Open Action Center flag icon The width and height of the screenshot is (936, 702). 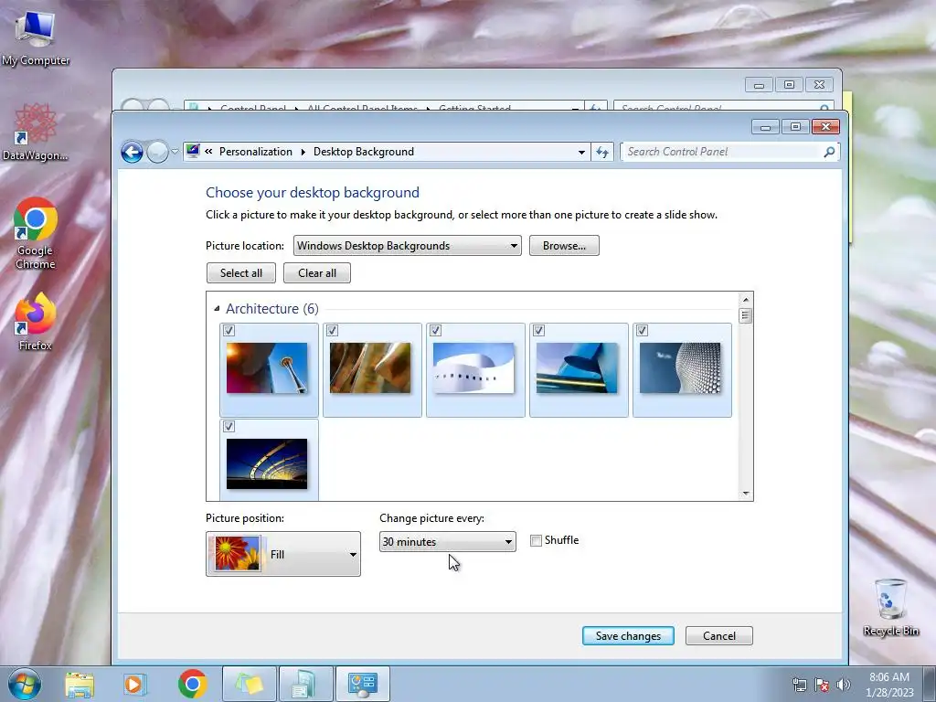tap(822, 685)
